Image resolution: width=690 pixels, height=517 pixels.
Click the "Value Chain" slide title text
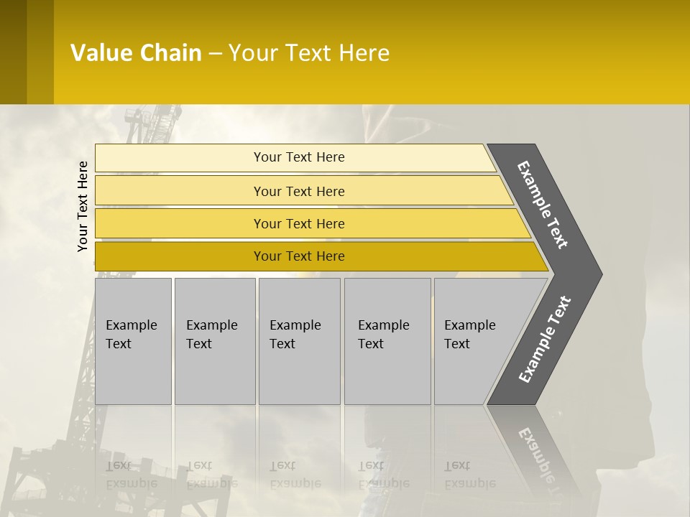pyautogui.click(x=136, y=53)
